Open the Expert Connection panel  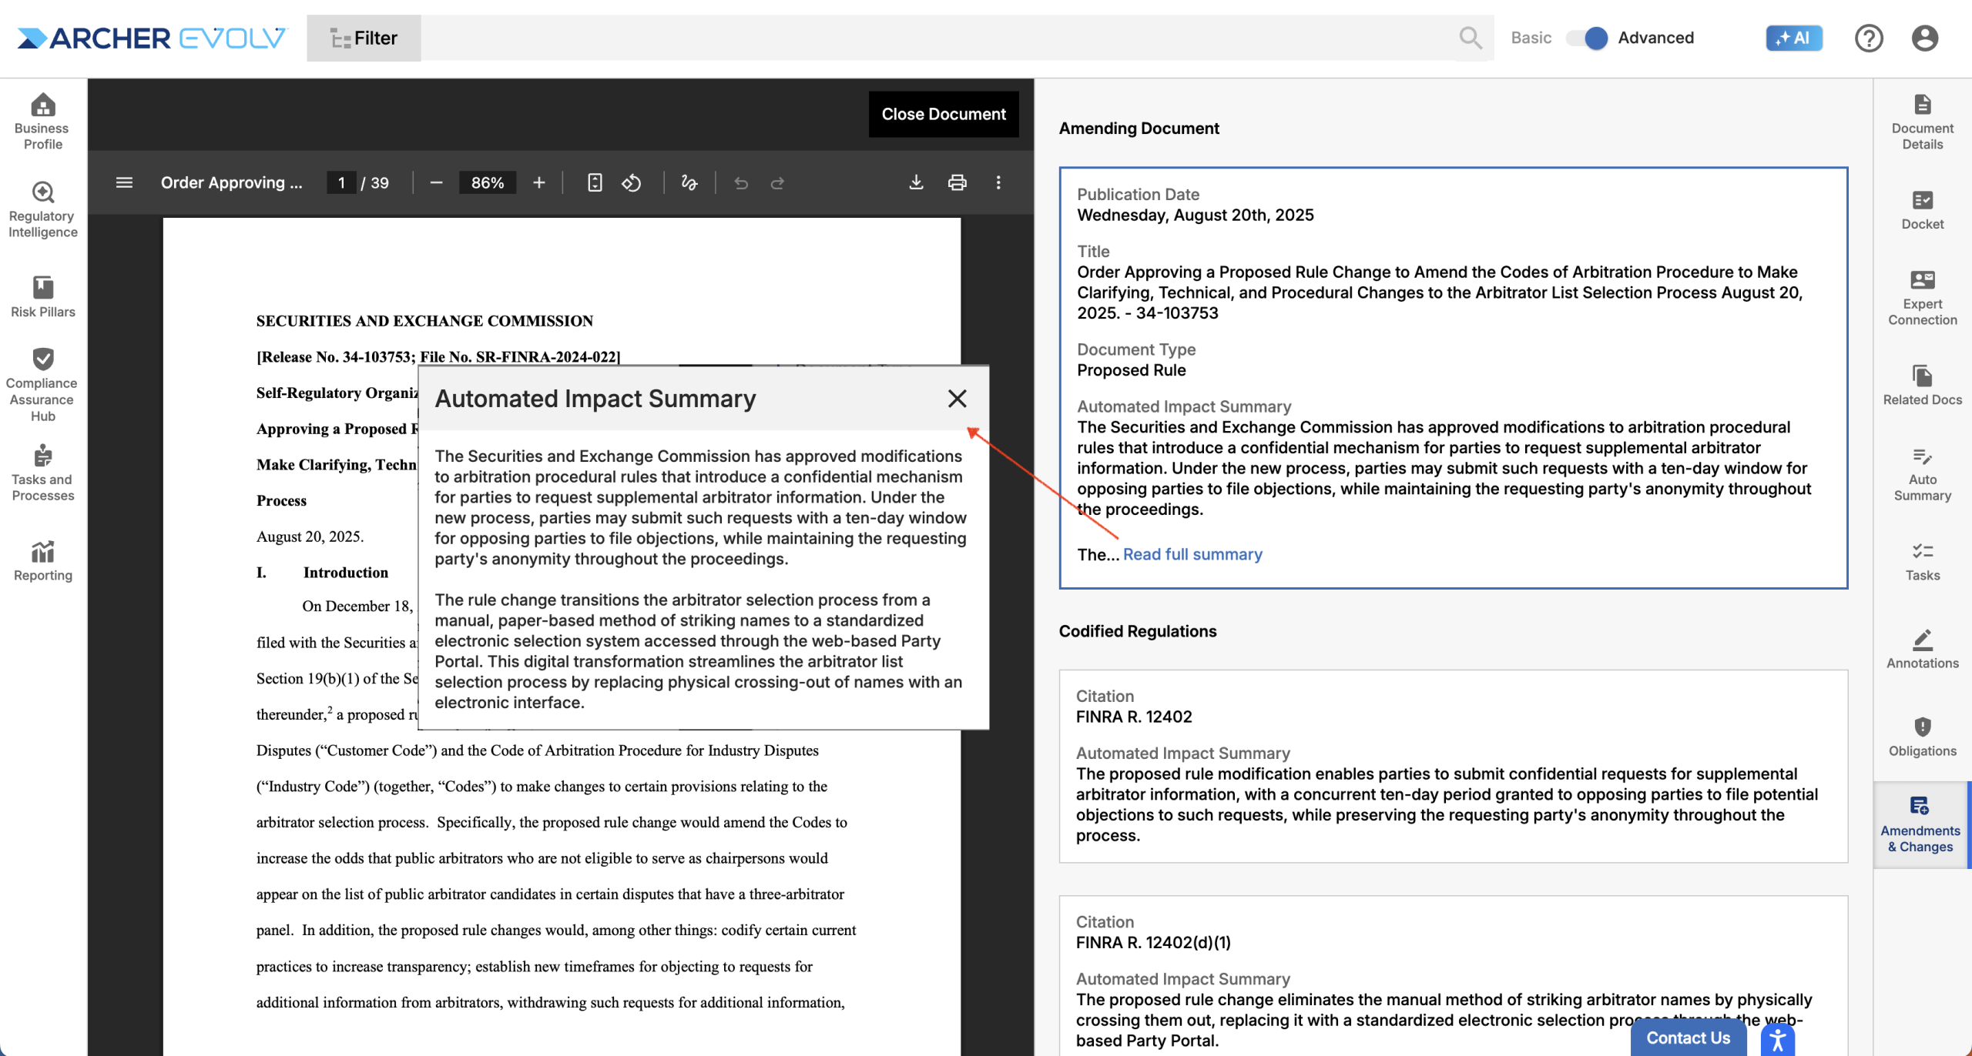coord(1922,297)
